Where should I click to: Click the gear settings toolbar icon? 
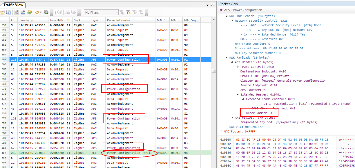point(46,12)
